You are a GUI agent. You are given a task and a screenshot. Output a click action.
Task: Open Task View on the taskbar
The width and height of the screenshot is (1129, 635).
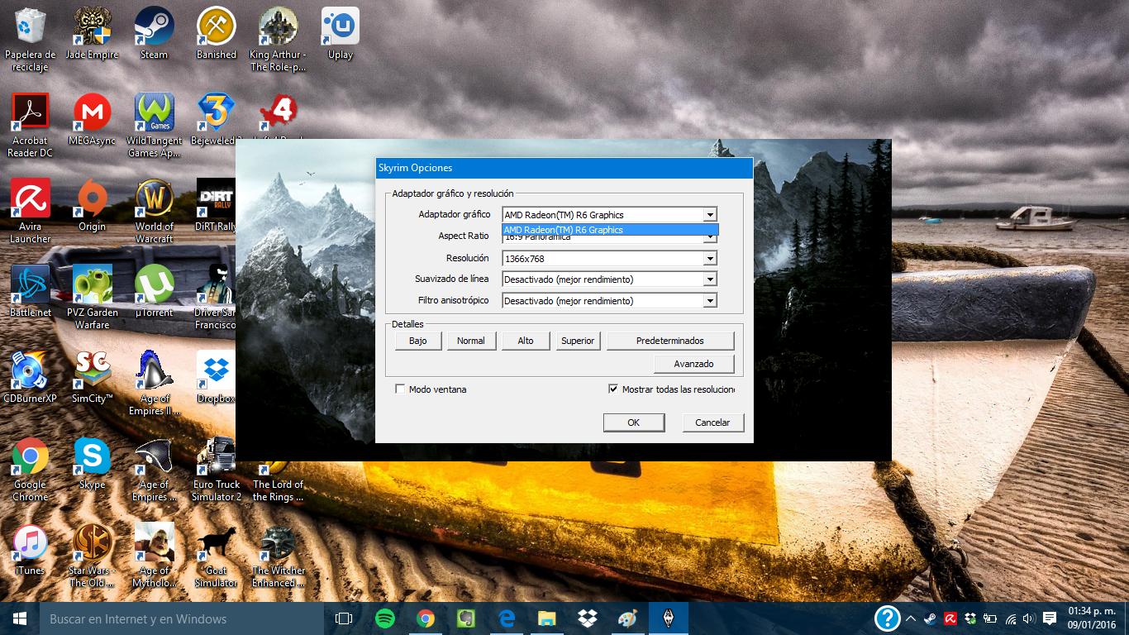coord(344,618)
